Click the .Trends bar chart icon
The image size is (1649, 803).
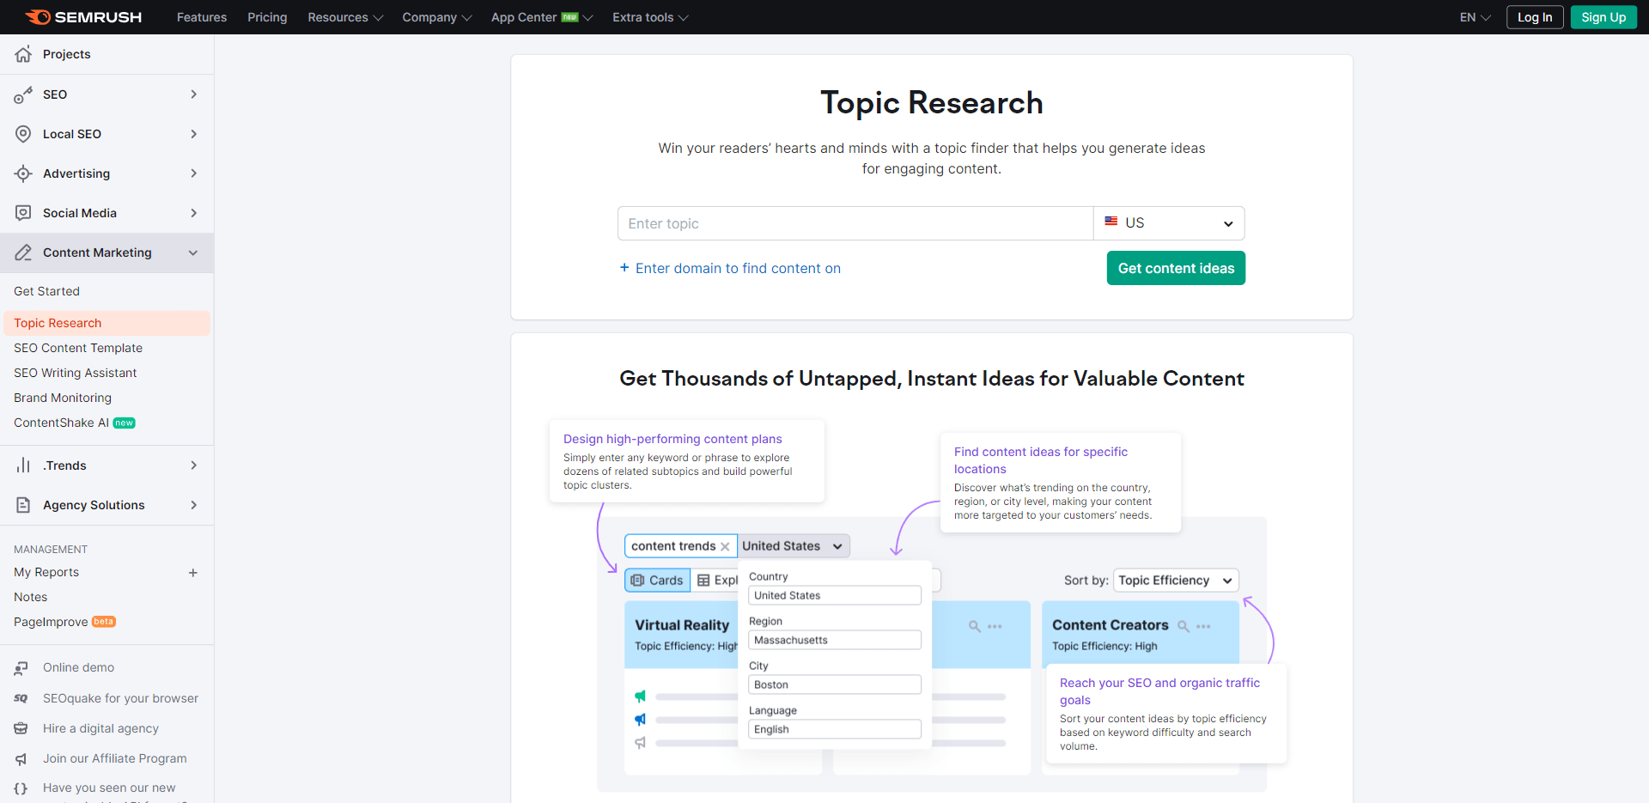coord(23,465)
